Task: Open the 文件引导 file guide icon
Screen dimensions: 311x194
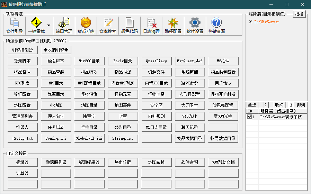Action: [15, 26]
